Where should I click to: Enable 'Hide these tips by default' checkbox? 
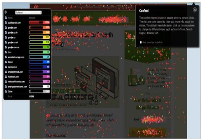(141, 42)
